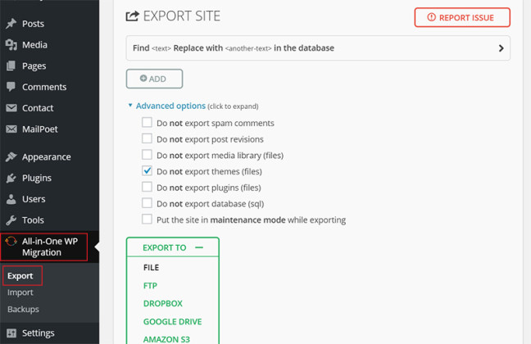This screenshot has height=344, width=531.
Task: Select Import submenu item
Action: click(20, 292)
